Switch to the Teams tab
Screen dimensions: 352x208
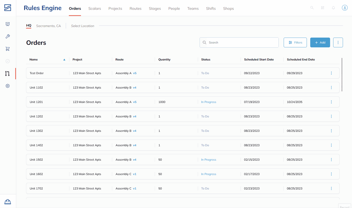[x=193, y=8]
